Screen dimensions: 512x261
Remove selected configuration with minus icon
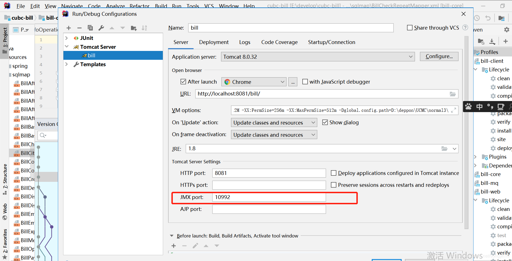tap(79, 28)
